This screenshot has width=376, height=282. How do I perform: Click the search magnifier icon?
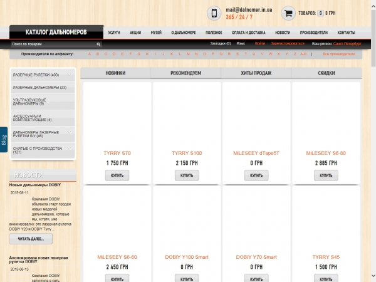coord(98,44)
